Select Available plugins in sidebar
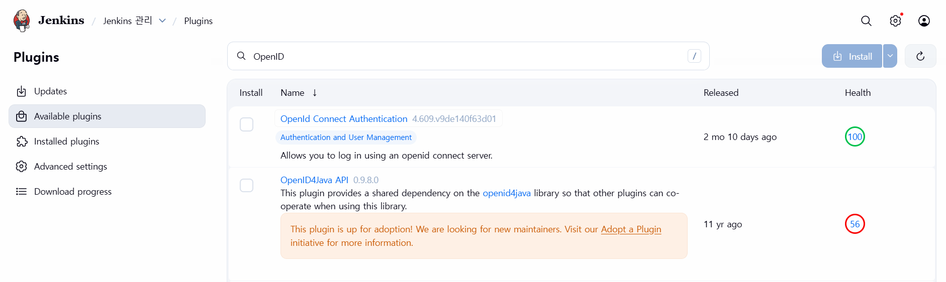The image size is (946, 282). [107, 116]
